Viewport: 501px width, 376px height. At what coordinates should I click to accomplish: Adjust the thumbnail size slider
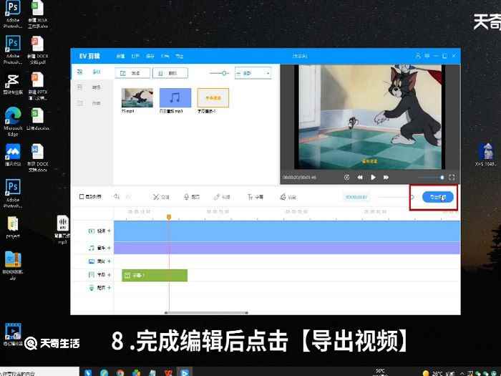218,73
